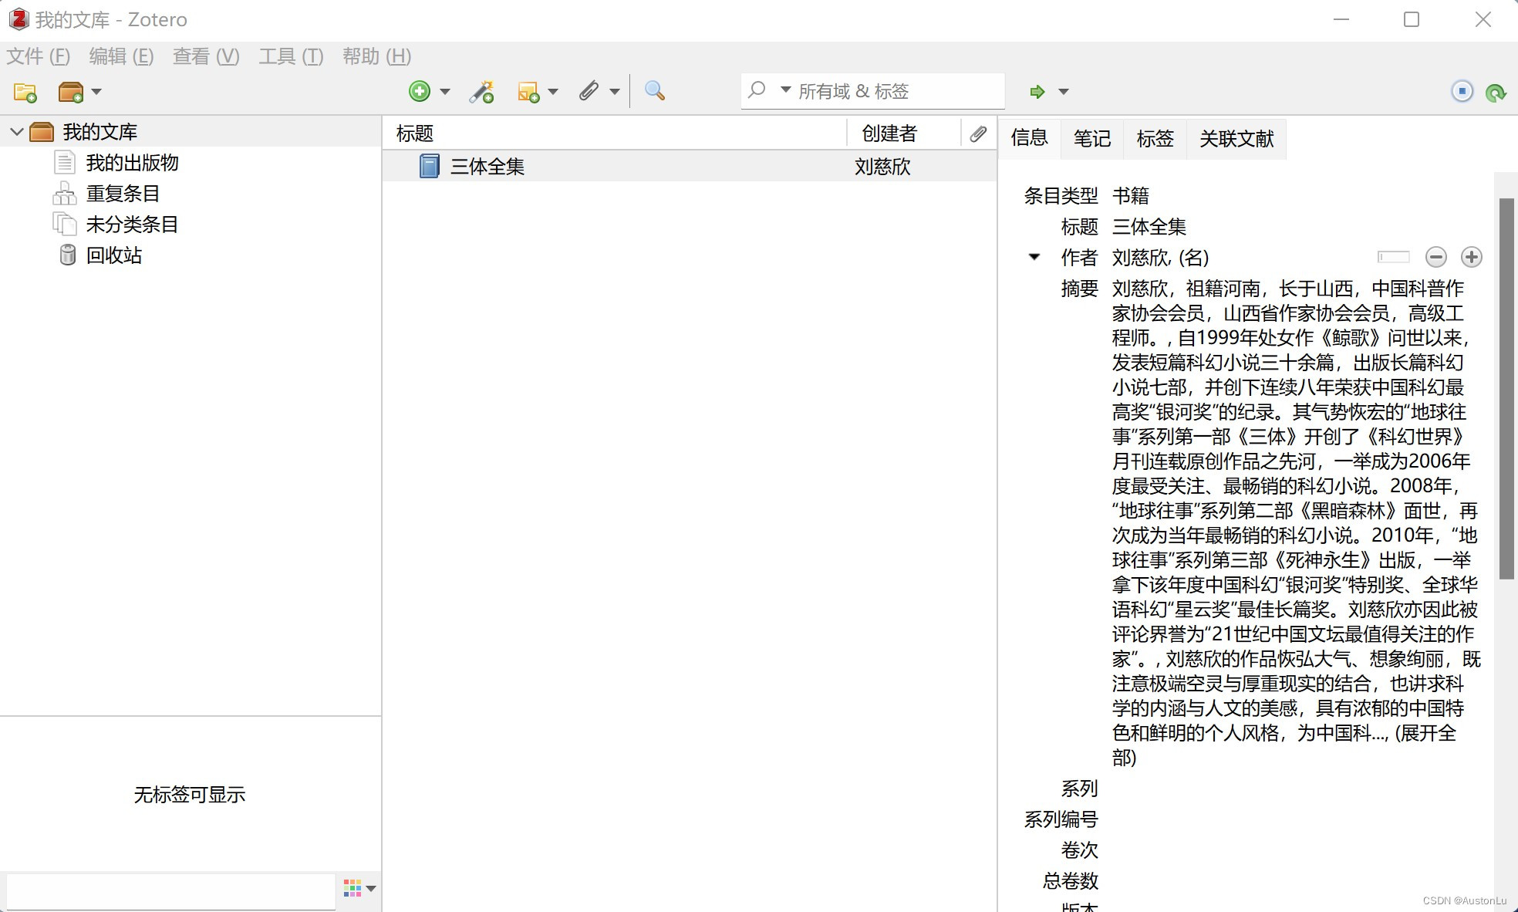Open the search mode dropdown arrow
The height and width of the screenshot is (912, 1518).
point(786,90)
